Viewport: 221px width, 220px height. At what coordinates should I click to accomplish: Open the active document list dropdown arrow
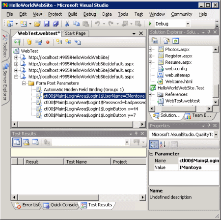[x=134, y=33]
